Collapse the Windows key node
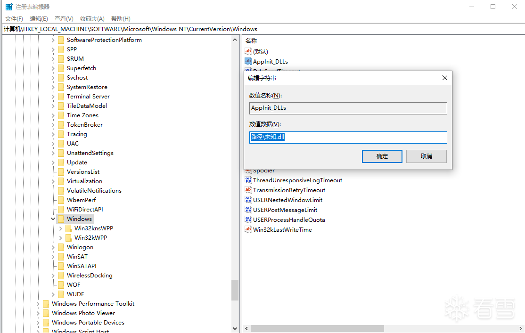The image size is (525, 333). 53,219
